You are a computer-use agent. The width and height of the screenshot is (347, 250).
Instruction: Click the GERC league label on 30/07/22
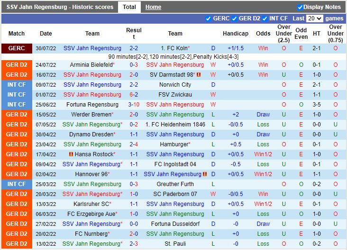(x=17, y=48)
